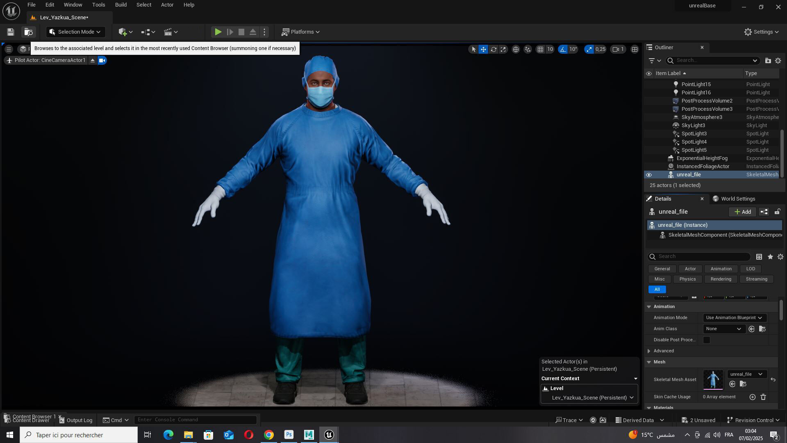Toggle the world/local coordinate system globe

pyautogui.click(x=516, y=49)
